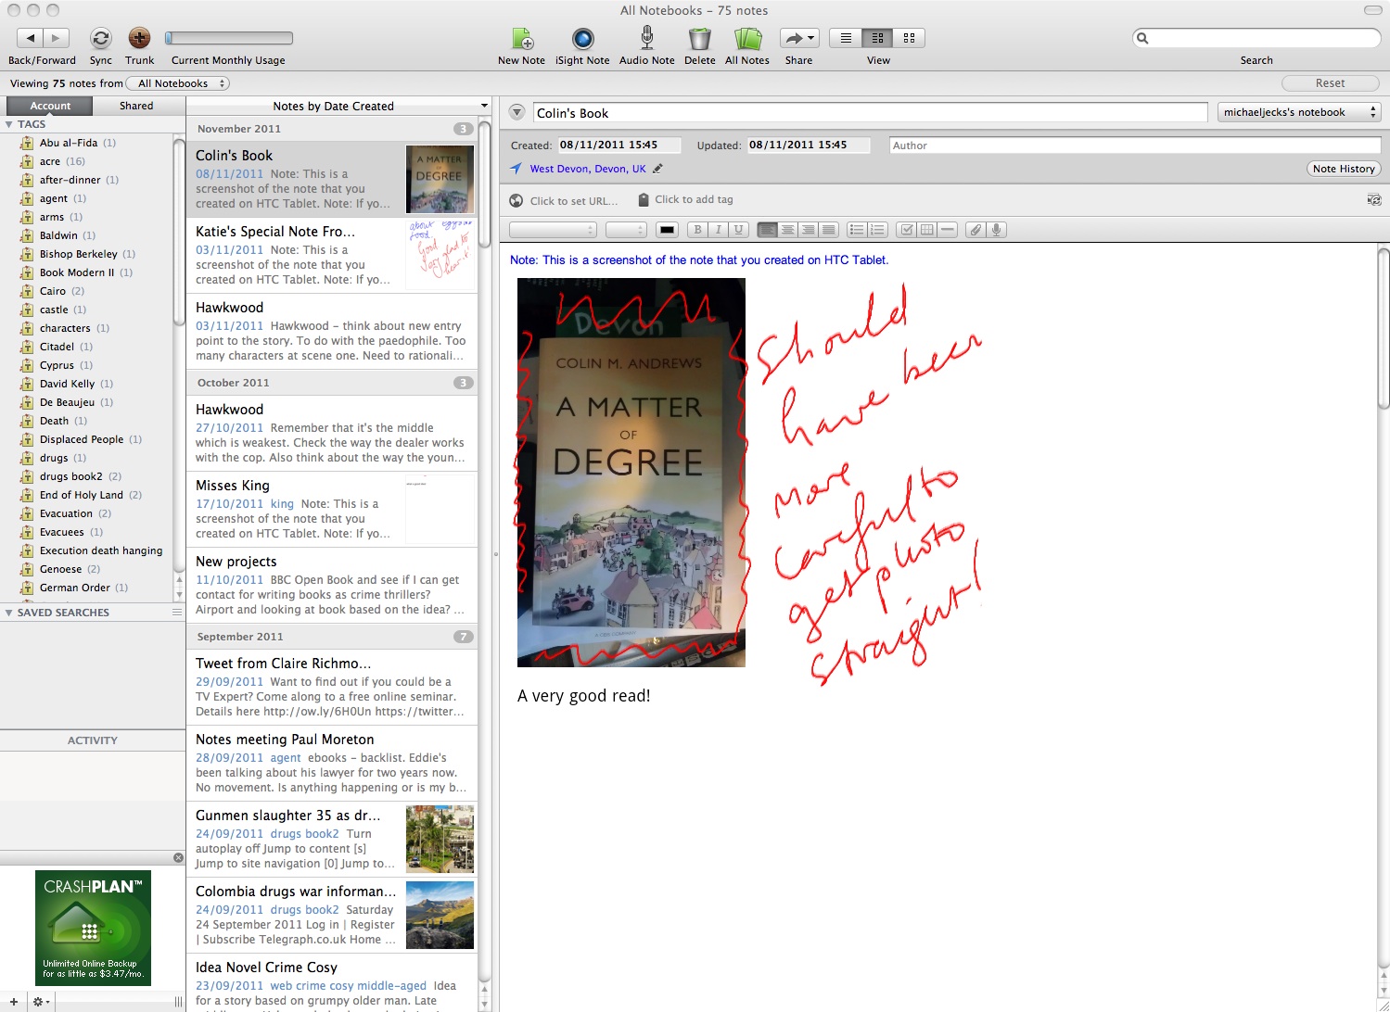The height and width of the screenshot is (1012, 1390).
Task: Show All Notes
Action: [x=746, y=39]
